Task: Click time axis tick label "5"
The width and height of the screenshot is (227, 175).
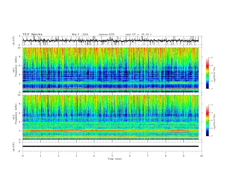Action: pyautogui.click(x=112, y=156)
